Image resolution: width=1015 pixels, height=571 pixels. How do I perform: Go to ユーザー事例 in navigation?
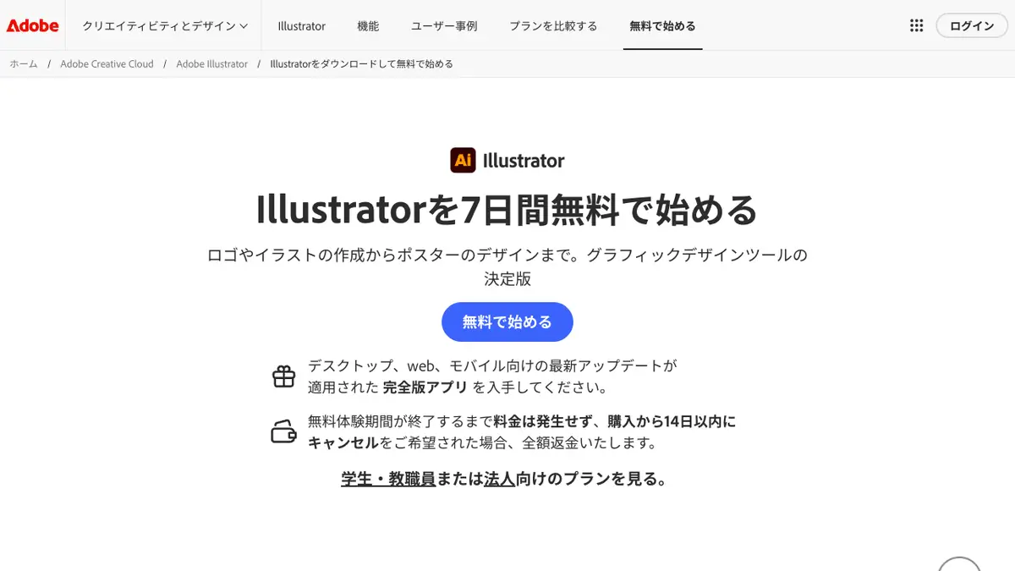click(x=444, y=26)
